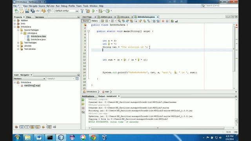Click the Shift Line Left icon in editor toolbar
Image resolution: width=251 pixels, height=141 pixels.
coord(154,21)
